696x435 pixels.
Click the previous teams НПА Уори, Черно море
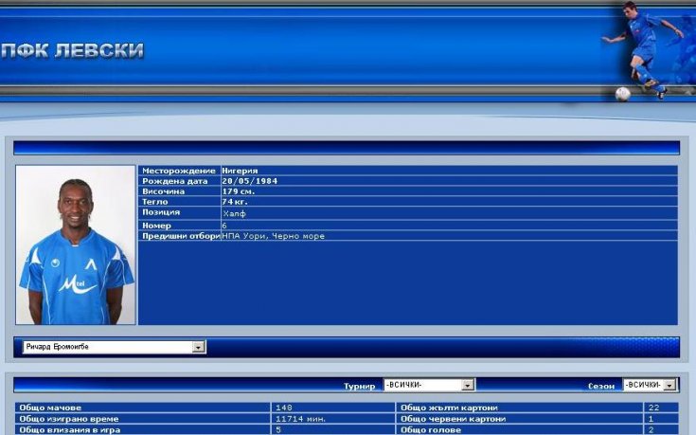tap(274, 236)
